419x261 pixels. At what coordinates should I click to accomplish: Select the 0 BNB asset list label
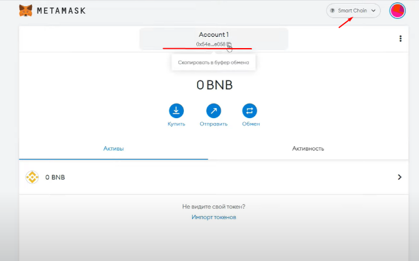(x=55, y=177)
